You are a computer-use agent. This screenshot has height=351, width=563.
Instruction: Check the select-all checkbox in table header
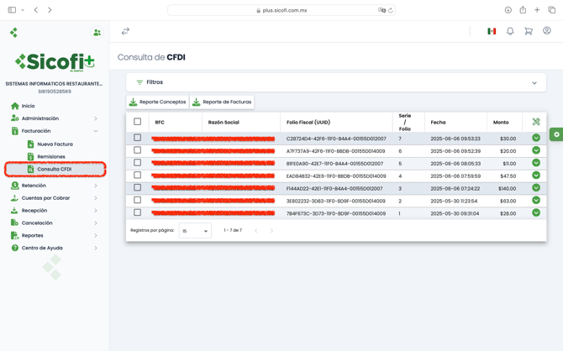(137, 122)
